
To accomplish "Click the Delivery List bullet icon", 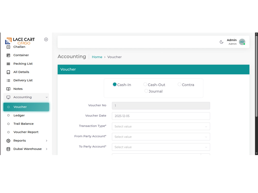I will [x=9, y=80].
